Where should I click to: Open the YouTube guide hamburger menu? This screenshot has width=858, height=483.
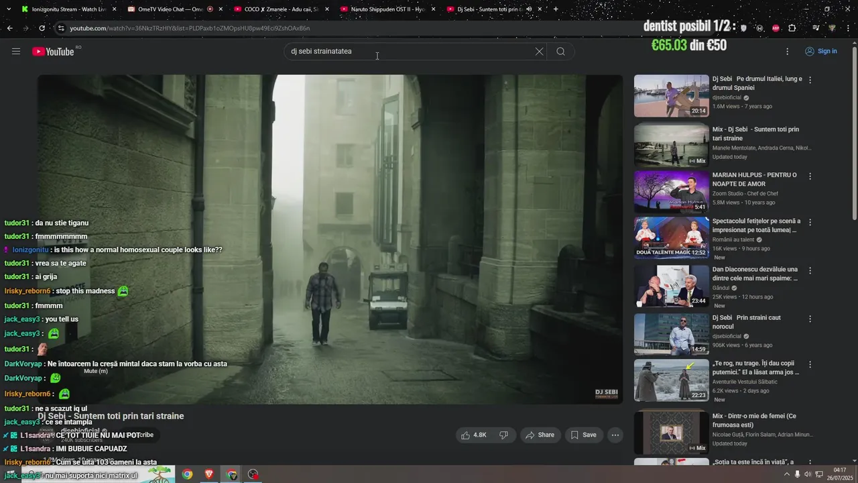tap(16, 52)
